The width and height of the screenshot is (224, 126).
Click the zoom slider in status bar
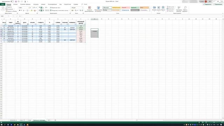(214, 122)
